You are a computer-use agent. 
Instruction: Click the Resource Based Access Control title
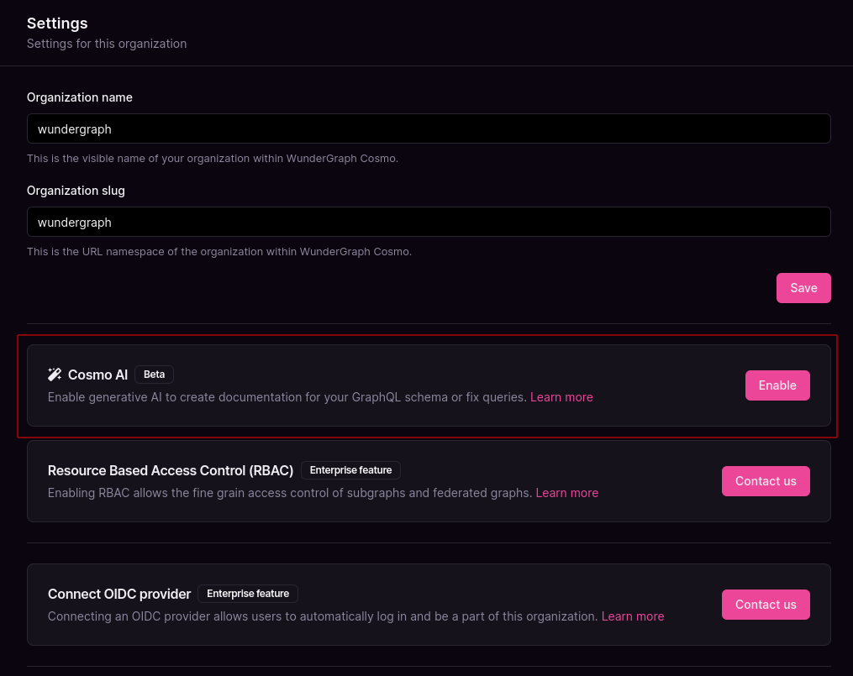tap(171, 470)
